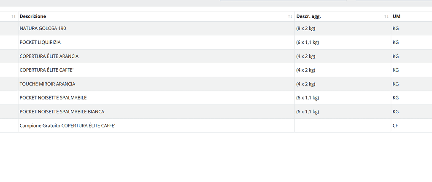Image resolution: width=432 pixels, height=182 pixels.
Task: Click the Descr. agg. column header label
Action: (308, 16)
